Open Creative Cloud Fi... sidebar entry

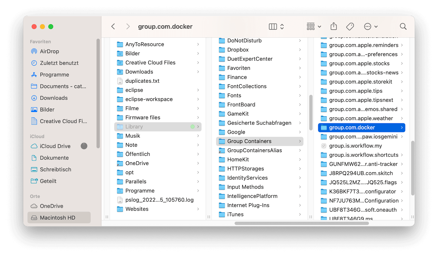pyautogui.click(x=59, y=121)
